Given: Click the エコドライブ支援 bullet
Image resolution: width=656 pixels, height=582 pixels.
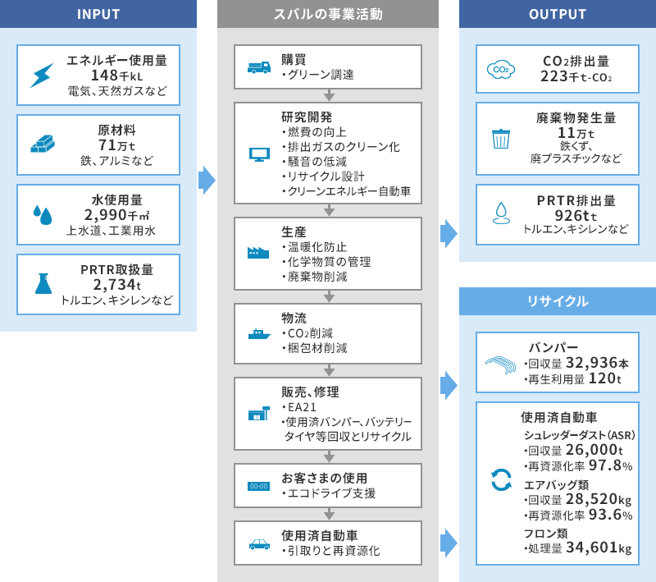Looking at the screenshot, I should click(x=329, y=493).
